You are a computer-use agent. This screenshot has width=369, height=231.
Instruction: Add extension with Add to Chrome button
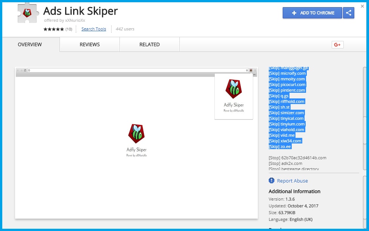[312, 13]
